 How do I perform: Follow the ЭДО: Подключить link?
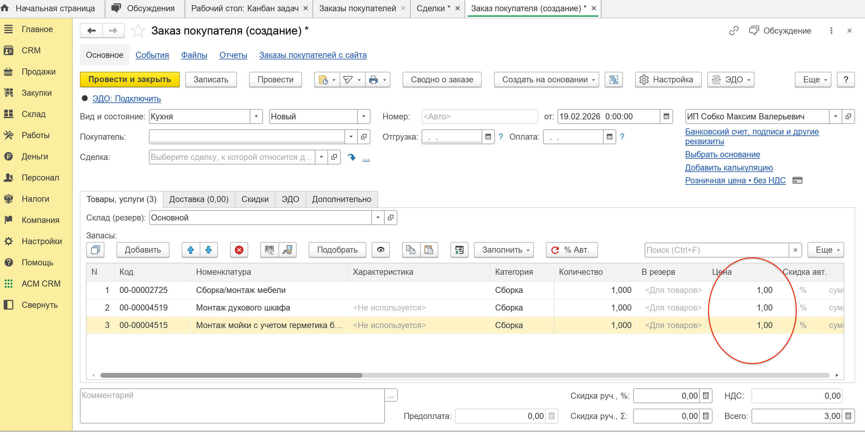pos(127,99)
